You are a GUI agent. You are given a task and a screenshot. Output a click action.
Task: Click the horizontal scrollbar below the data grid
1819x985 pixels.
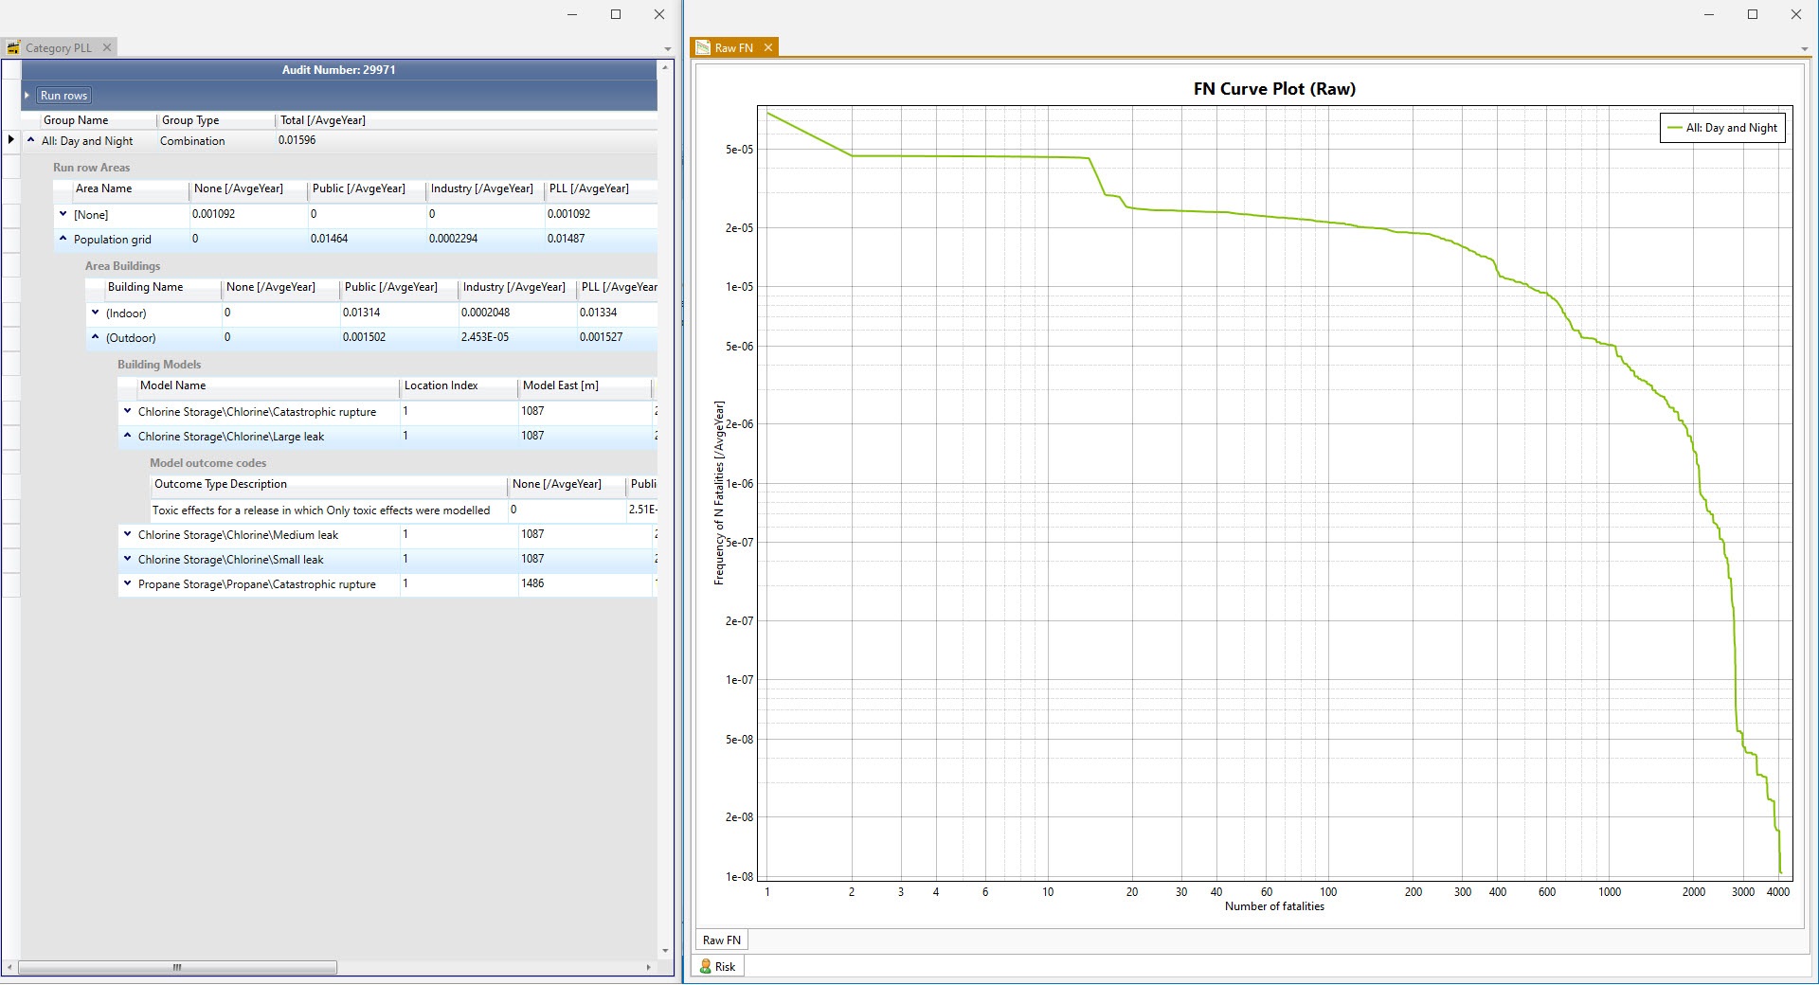point(176,967)
